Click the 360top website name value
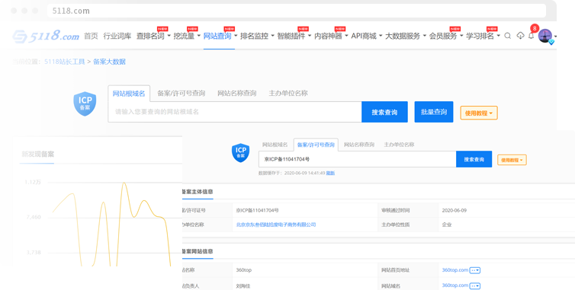The height and width of the screenshot is (290, 575). [x=244, y=270]
